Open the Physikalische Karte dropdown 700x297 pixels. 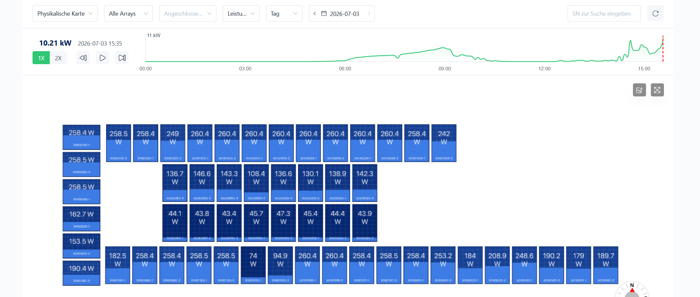point(65,13)
